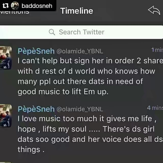This screenshot has height=163, width=163.
Task: Click the Search Twitter field
Action: 81,32
